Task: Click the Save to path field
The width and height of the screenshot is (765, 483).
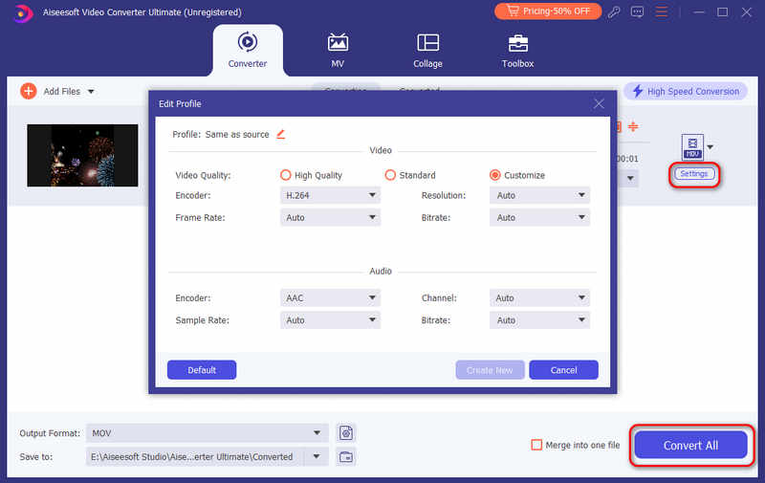Action: click(195, 456)
